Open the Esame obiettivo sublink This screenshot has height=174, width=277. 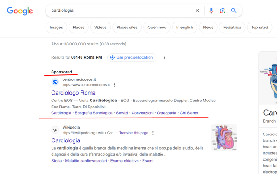pos(125,161)
